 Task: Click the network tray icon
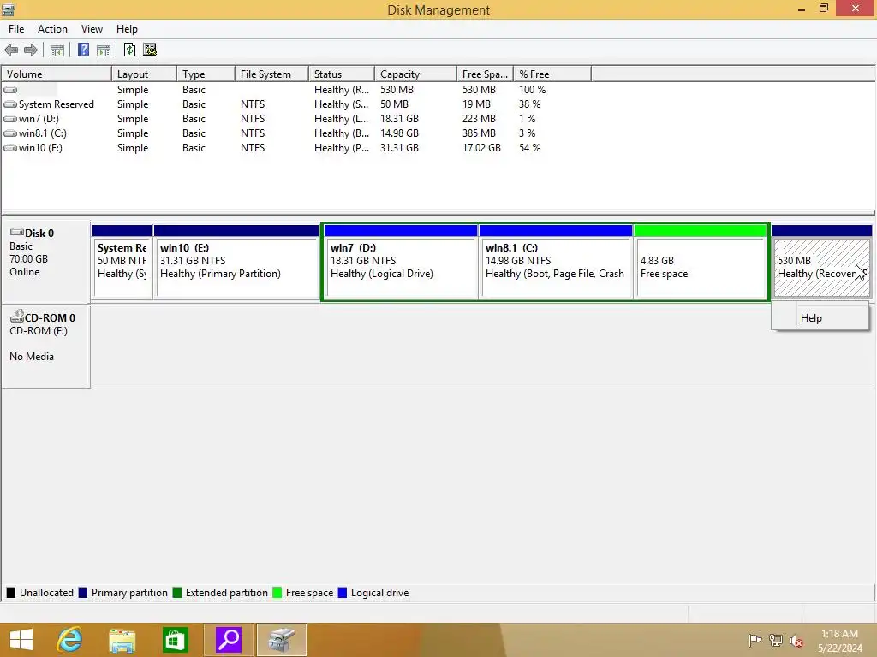(776, 640)
